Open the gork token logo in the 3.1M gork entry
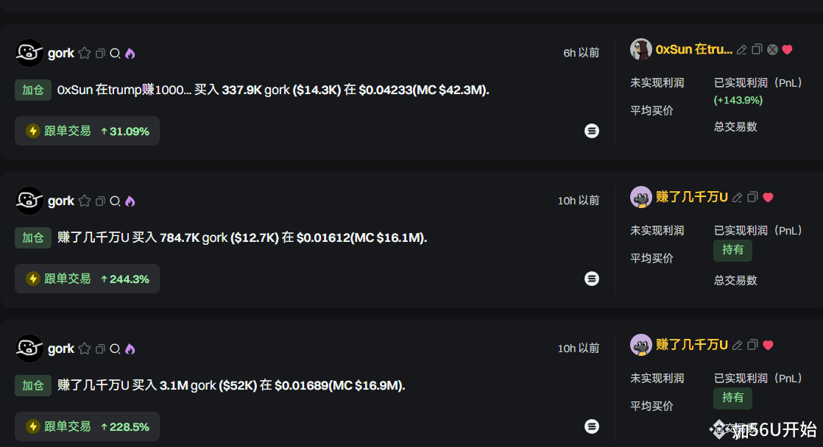The width and height of the screenshot is (823, 447). [x=29, y=348]
